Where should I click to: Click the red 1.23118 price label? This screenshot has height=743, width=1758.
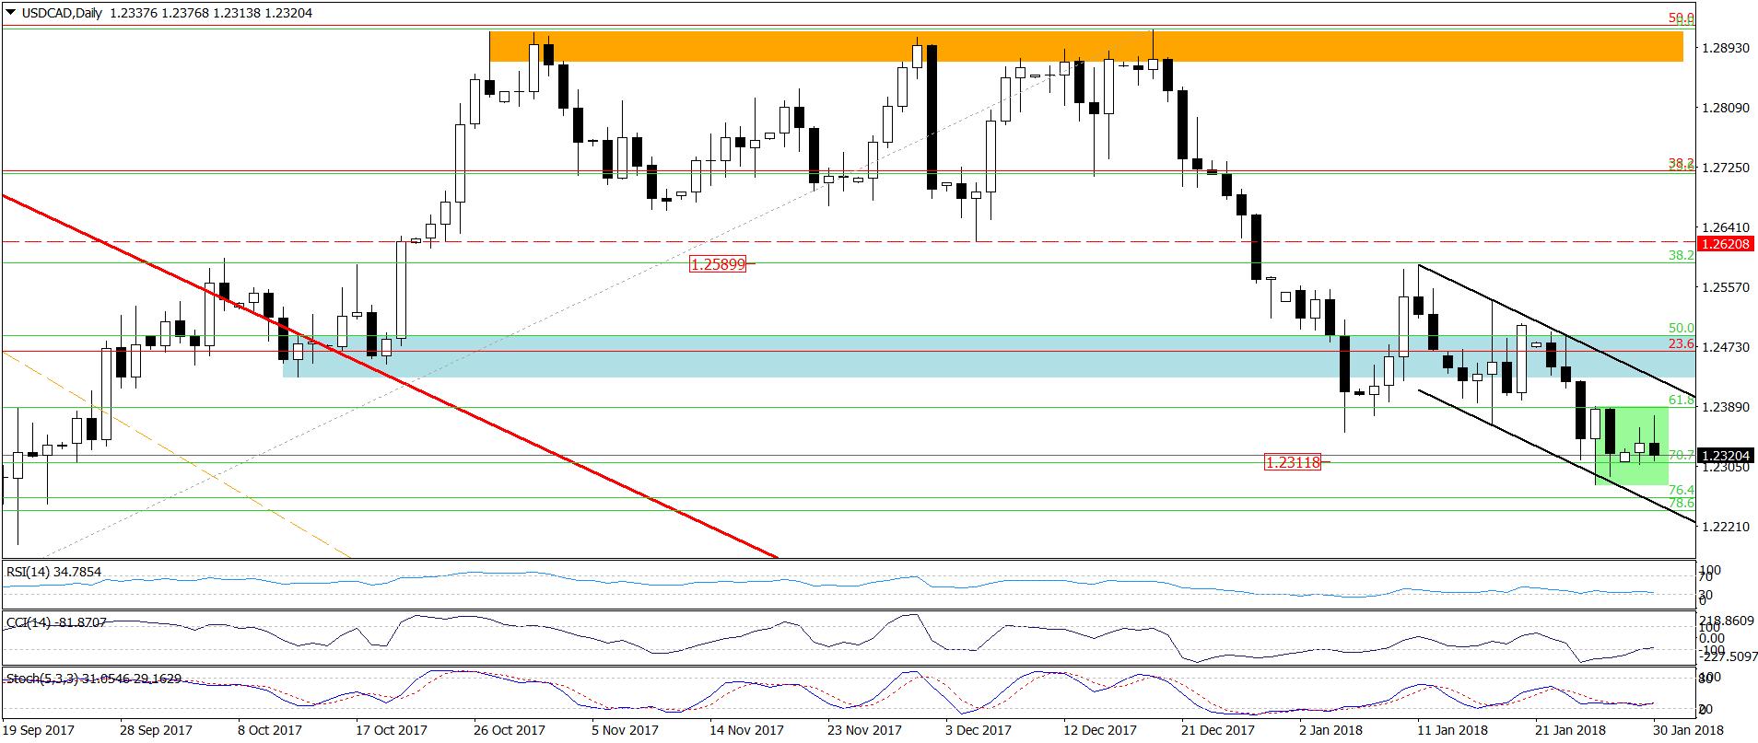coord(1293,462)
